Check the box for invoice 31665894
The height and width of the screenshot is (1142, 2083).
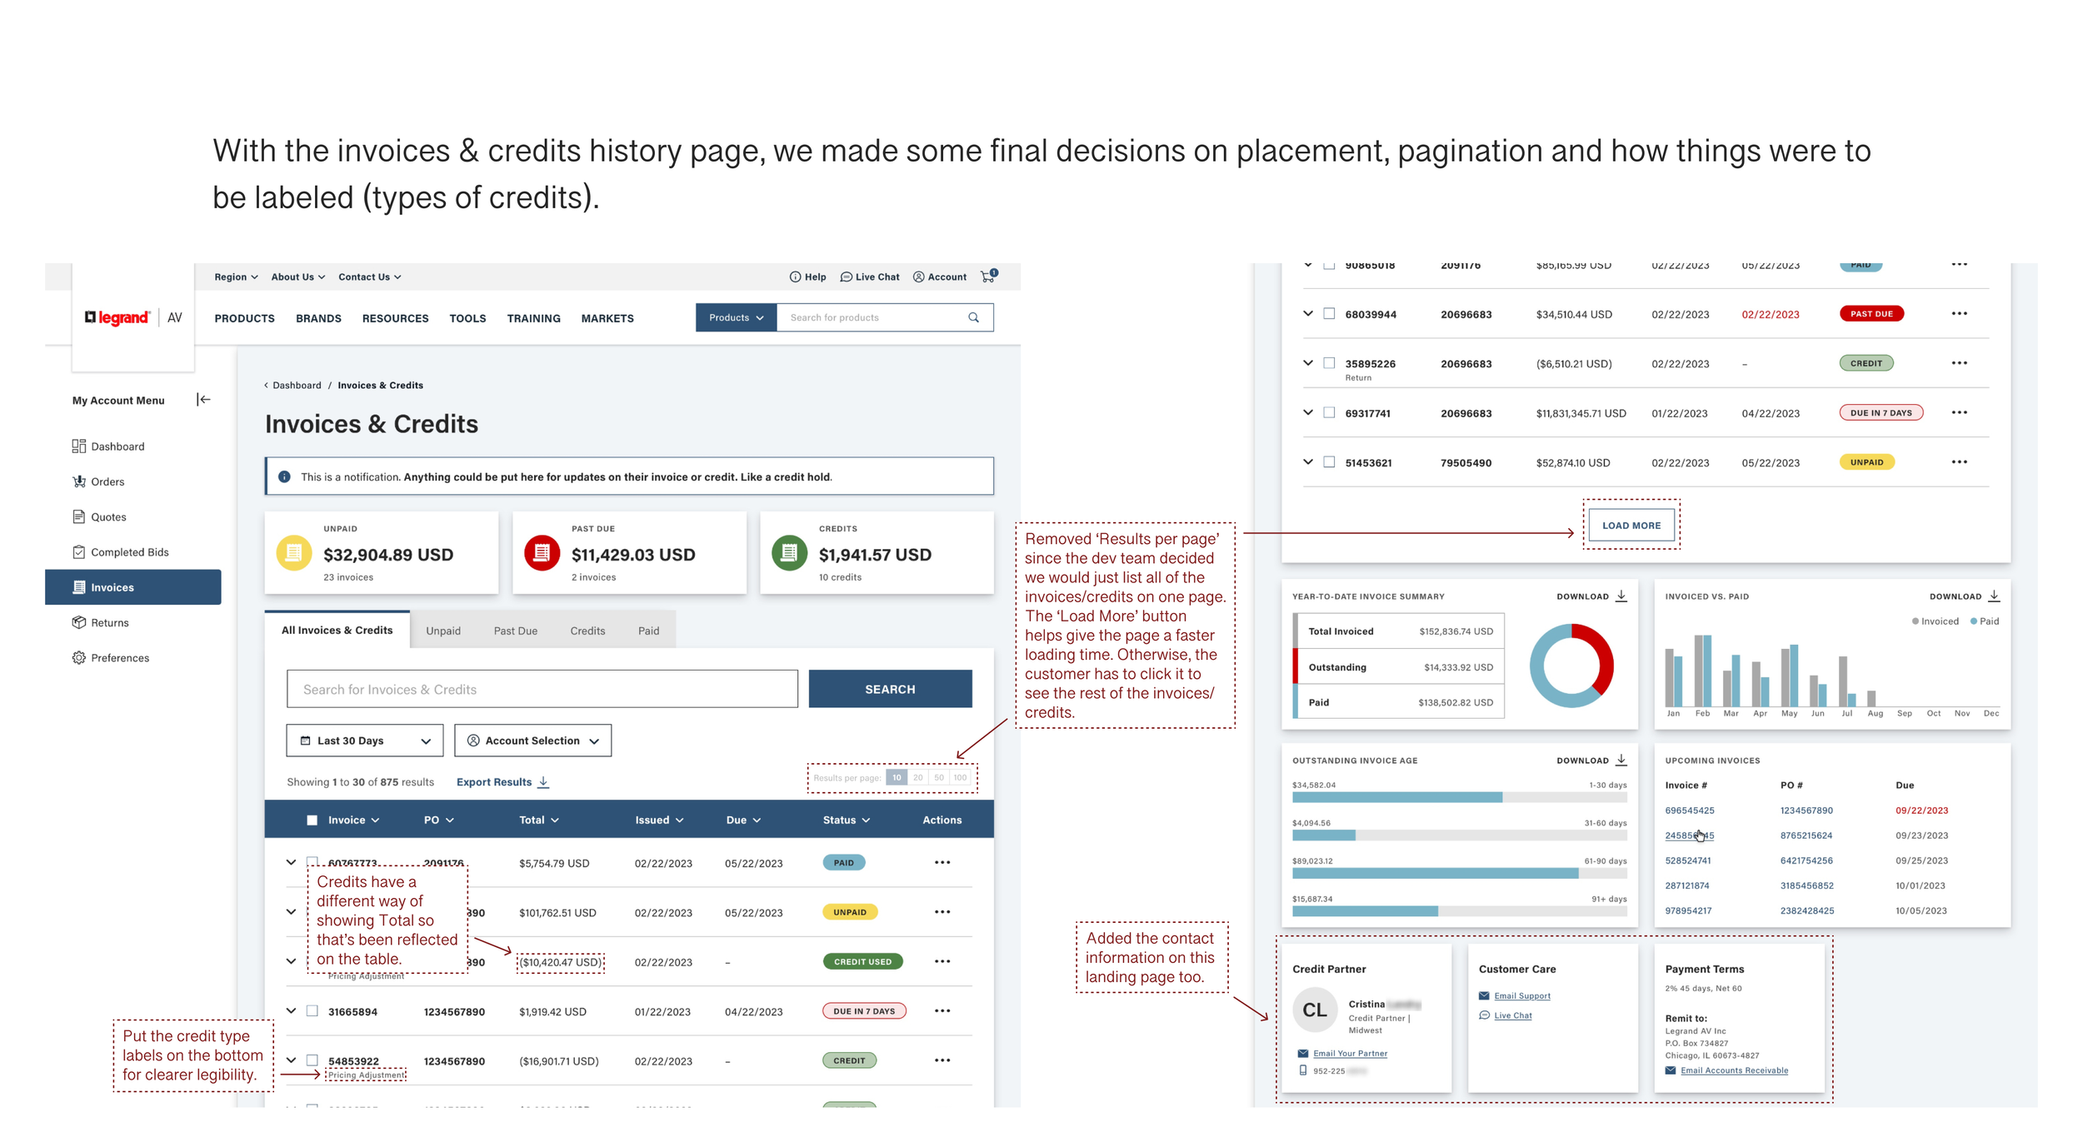click(312, 1011)
